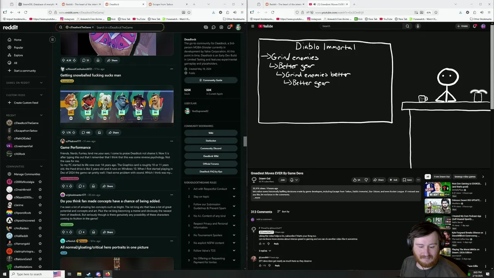This screenshot has height=278, width=494.
Task: Toggle star on r/battlestations
Action: pyautogui.click(x=40, y=267)
